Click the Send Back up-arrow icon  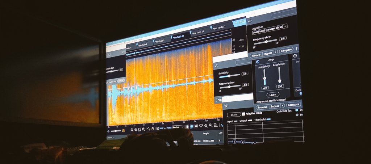coord(240,22)
